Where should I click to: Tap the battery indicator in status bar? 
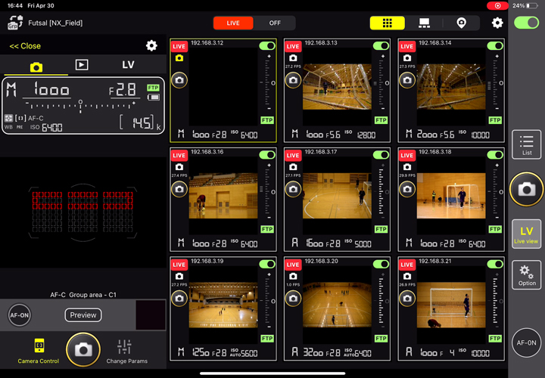532,5
